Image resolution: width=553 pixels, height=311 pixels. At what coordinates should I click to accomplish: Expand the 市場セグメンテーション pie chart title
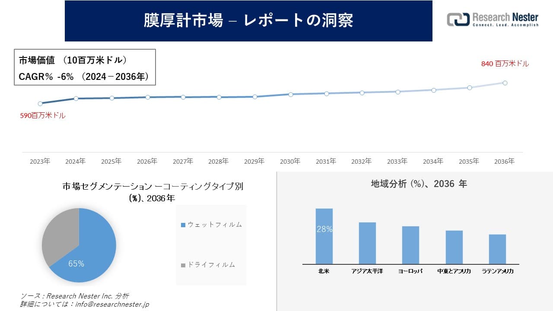point(153,191)
